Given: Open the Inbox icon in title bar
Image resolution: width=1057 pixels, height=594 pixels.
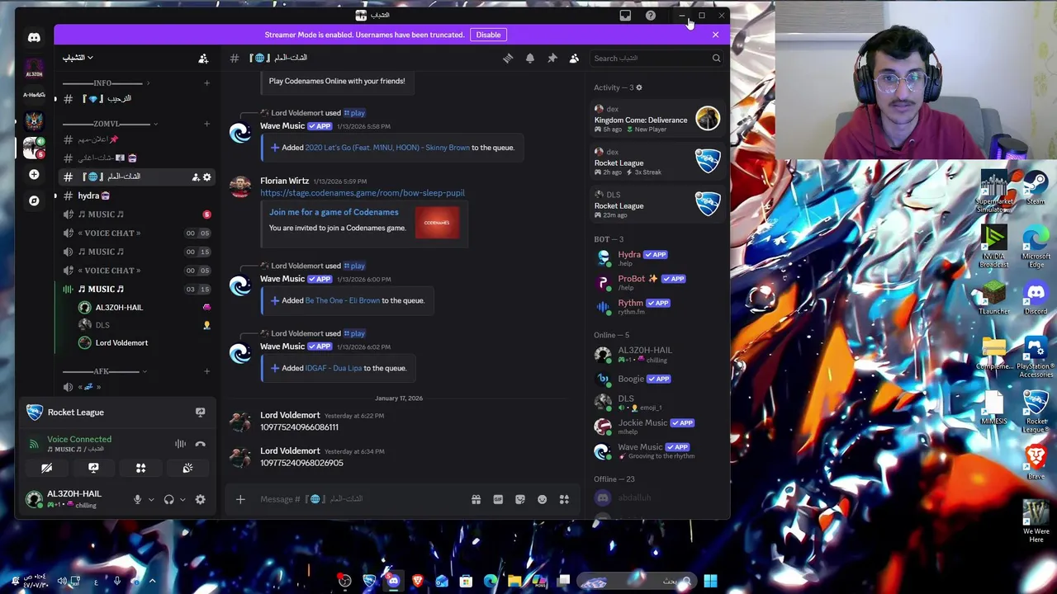Looking at the screenshot, I should [x=625, y=15].
